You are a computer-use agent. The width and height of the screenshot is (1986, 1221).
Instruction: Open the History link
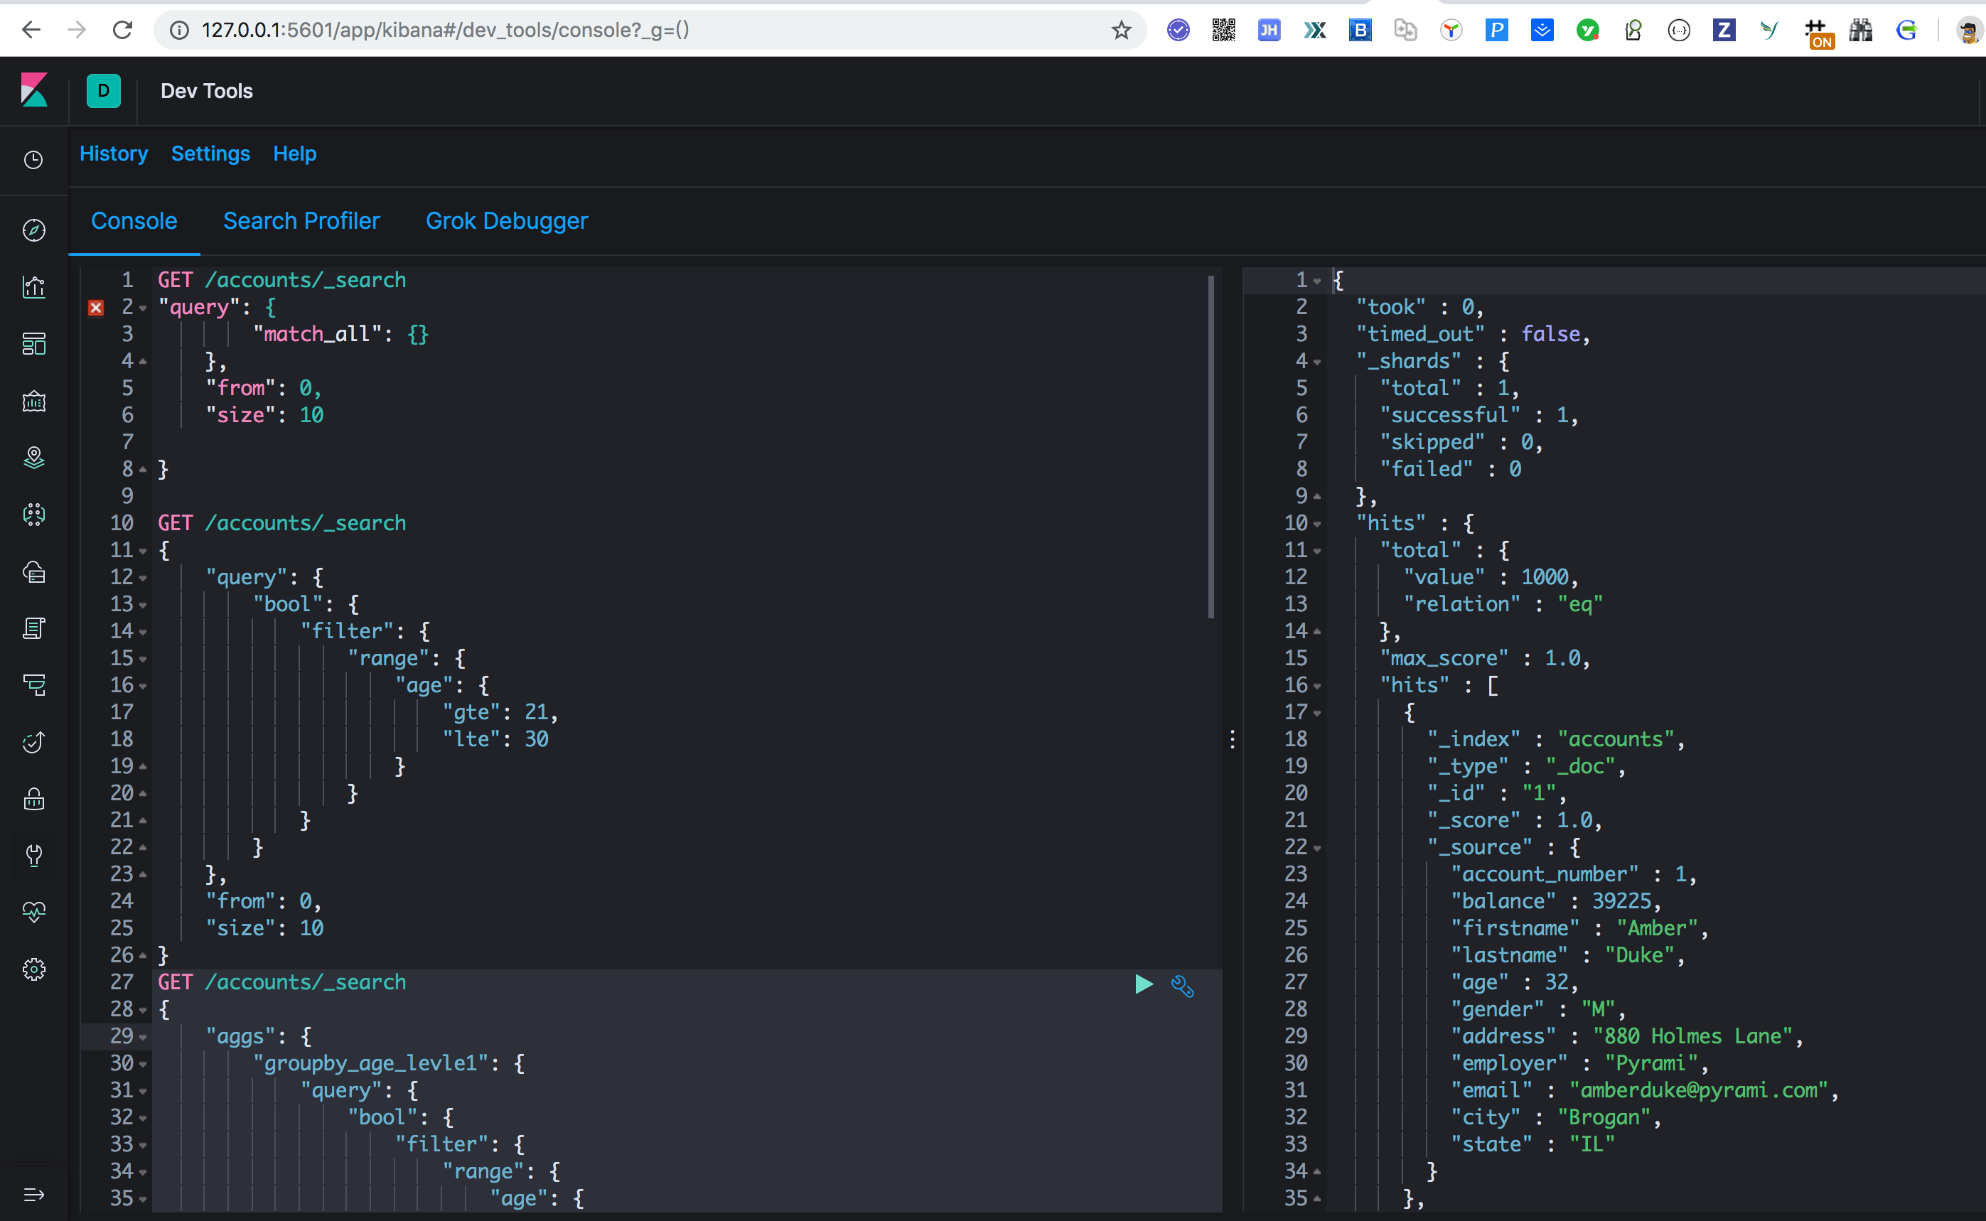click(114, 154)
